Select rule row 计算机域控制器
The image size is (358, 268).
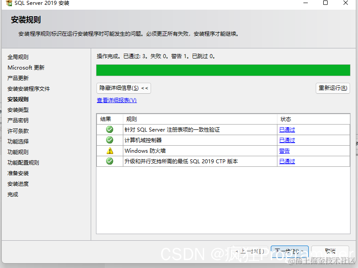click(x=223, y=140)
